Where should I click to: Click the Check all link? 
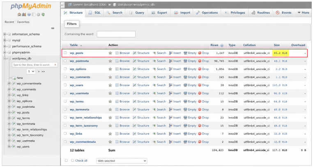pyautogui.click(x=81, y=160)
